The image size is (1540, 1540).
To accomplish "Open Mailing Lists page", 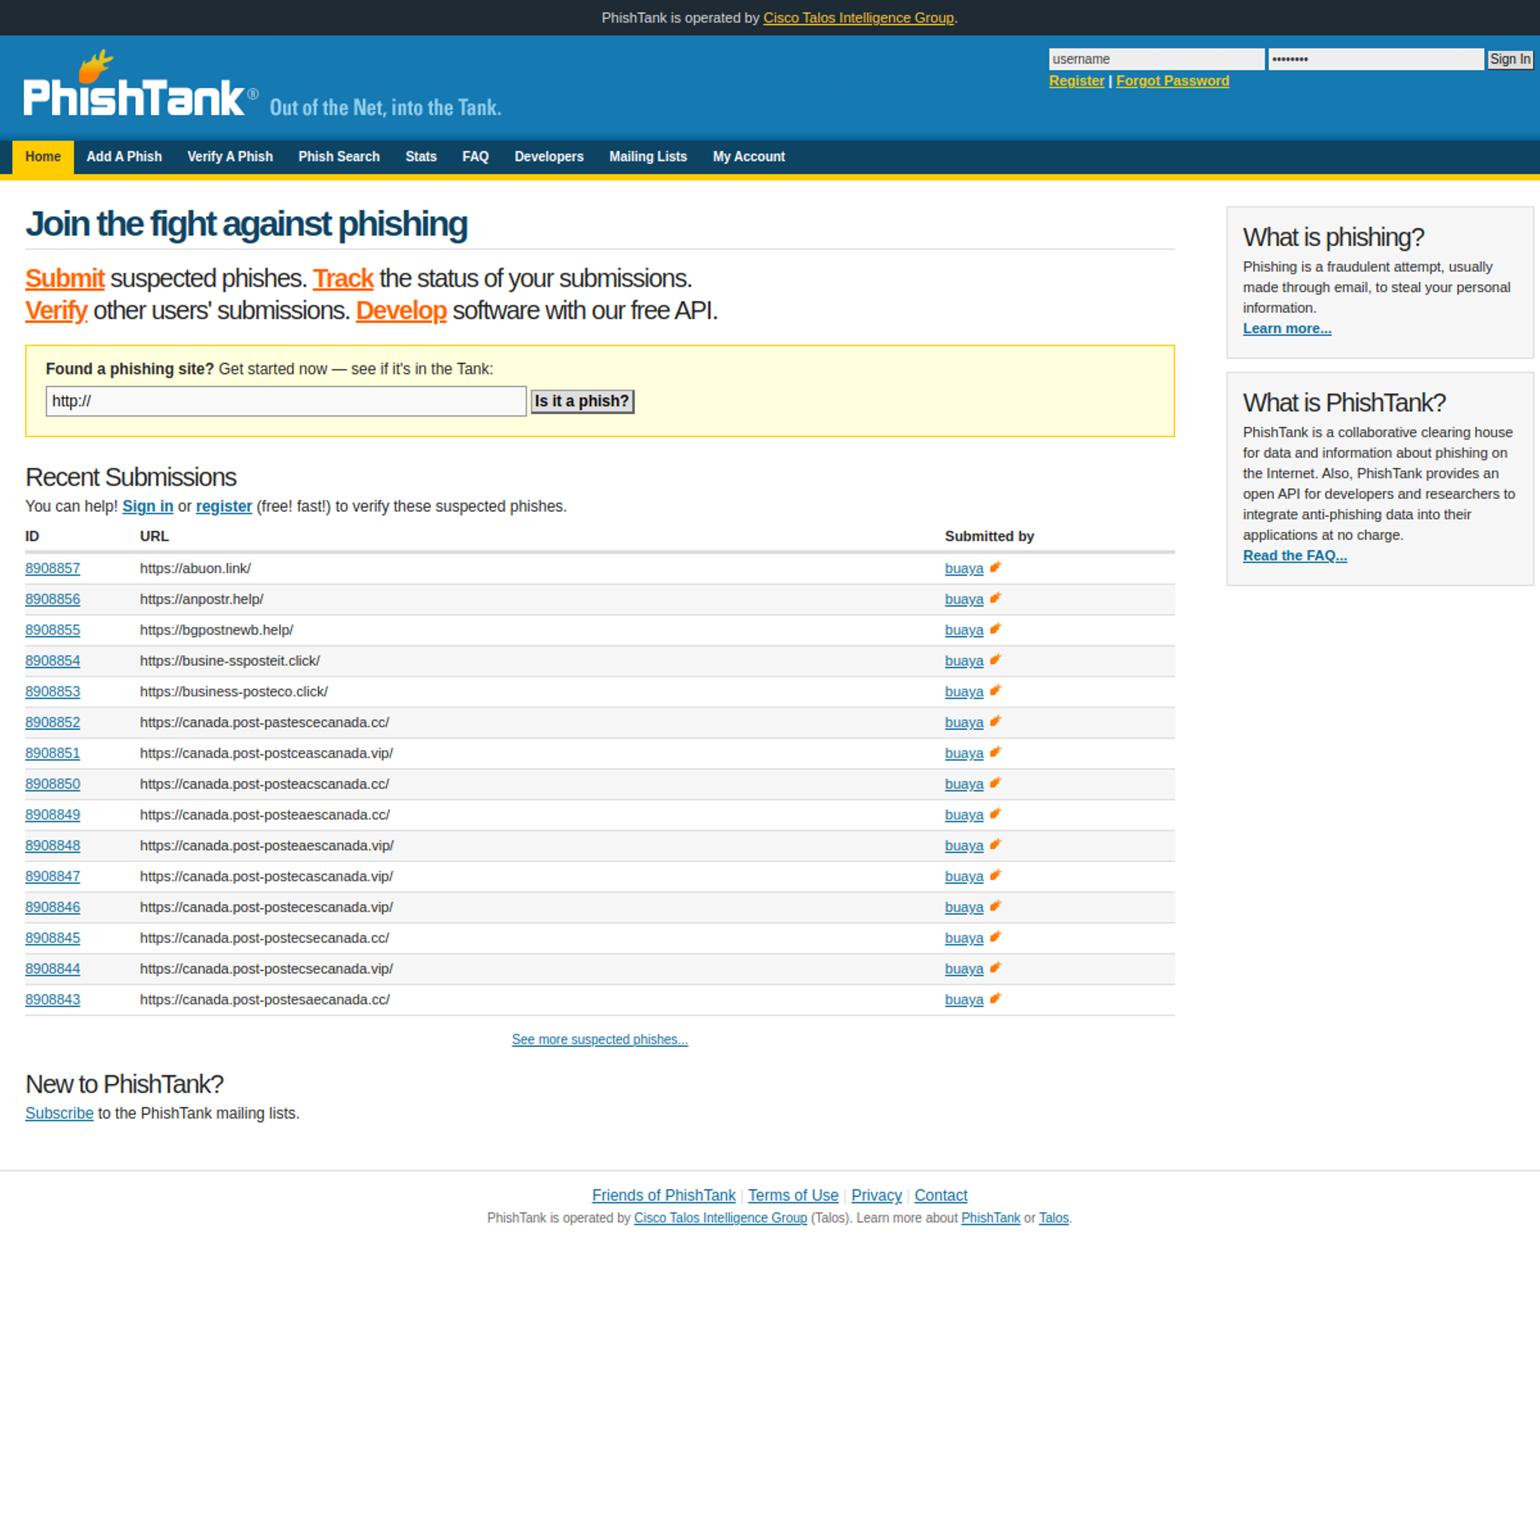I will coord(648,157).
